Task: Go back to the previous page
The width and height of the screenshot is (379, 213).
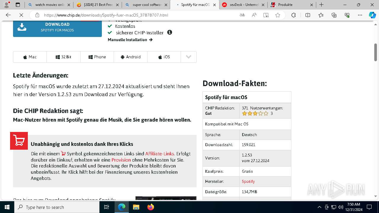Action: tap(8, 15)
